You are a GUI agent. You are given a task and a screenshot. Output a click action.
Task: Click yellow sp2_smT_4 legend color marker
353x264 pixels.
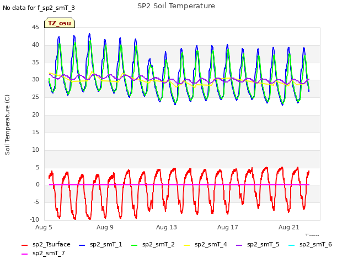click(187, 245)
